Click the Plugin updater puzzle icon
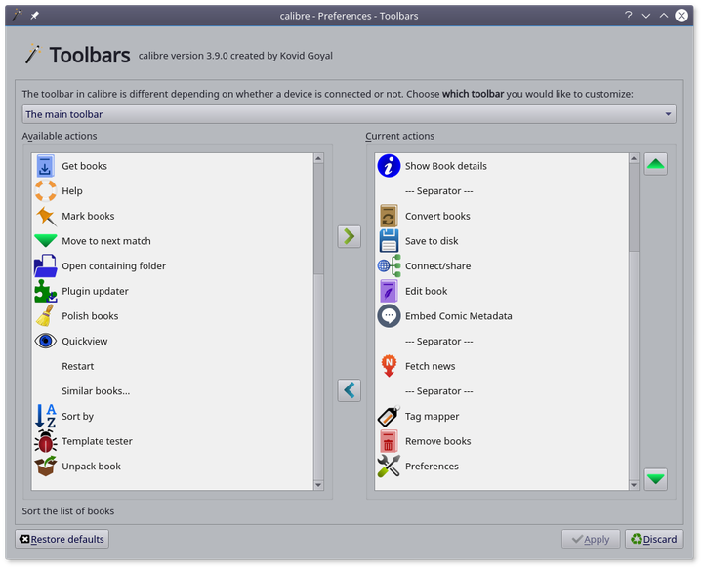 [x=45, y=291]
